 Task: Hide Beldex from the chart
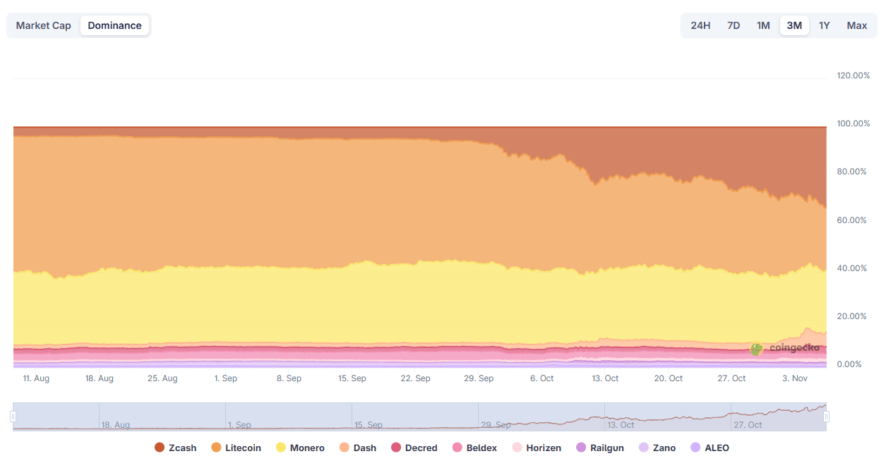tap(474, 448)
